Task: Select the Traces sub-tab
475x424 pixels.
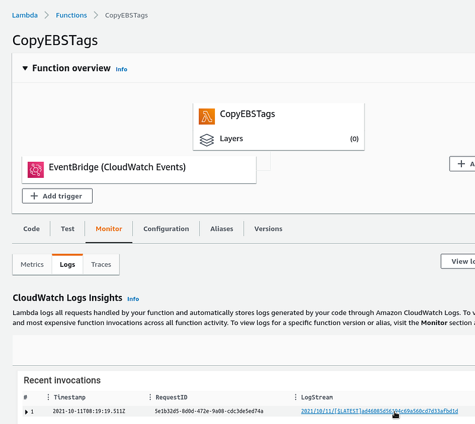Action: (x=101, y=264)
